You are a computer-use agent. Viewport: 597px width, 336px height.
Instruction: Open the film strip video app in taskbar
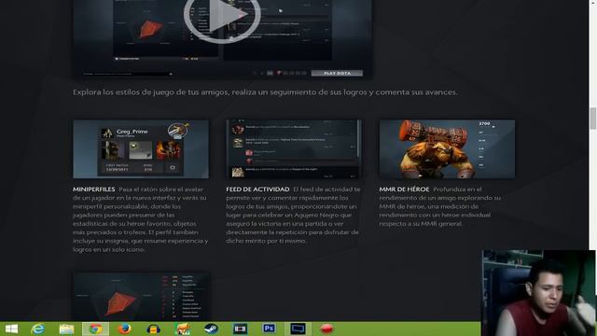pyautogui.click(x=241, y=329)
